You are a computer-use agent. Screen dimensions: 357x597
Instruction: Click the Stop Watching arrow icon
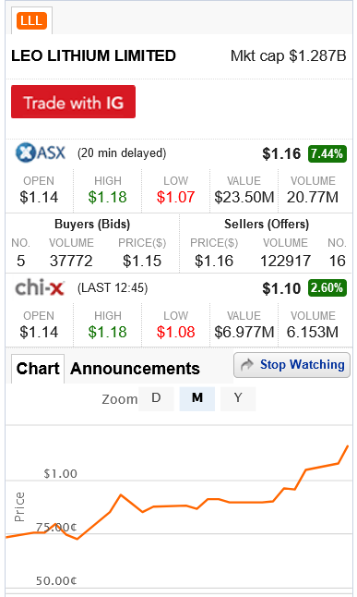point(247,365)
